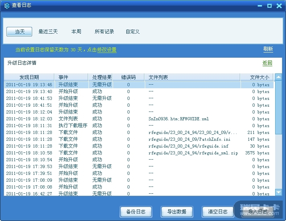
Task: Select the row dated 2011-01-19 19:13:46
Action: pyautogui.click(x=139, y=85)
